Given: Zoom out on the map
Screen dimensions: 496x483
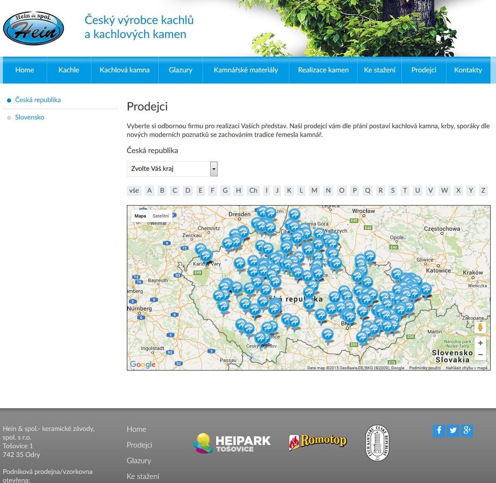Looking at the screenshot, I should tap(480, 354).
